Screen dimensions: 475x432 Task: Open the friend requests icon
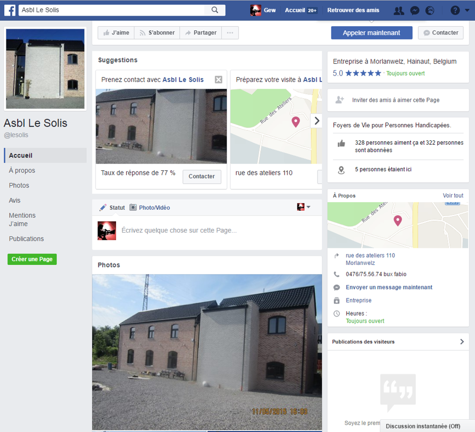(x=399, y=11)
